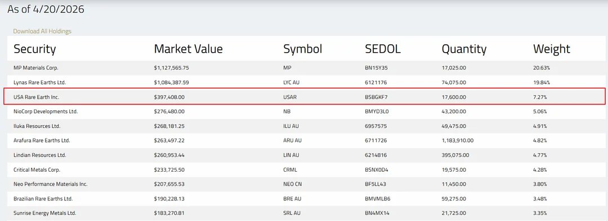Click quantity 11,450.00
The width and height of the screenshot is (608, 221).
coord(454,185)
